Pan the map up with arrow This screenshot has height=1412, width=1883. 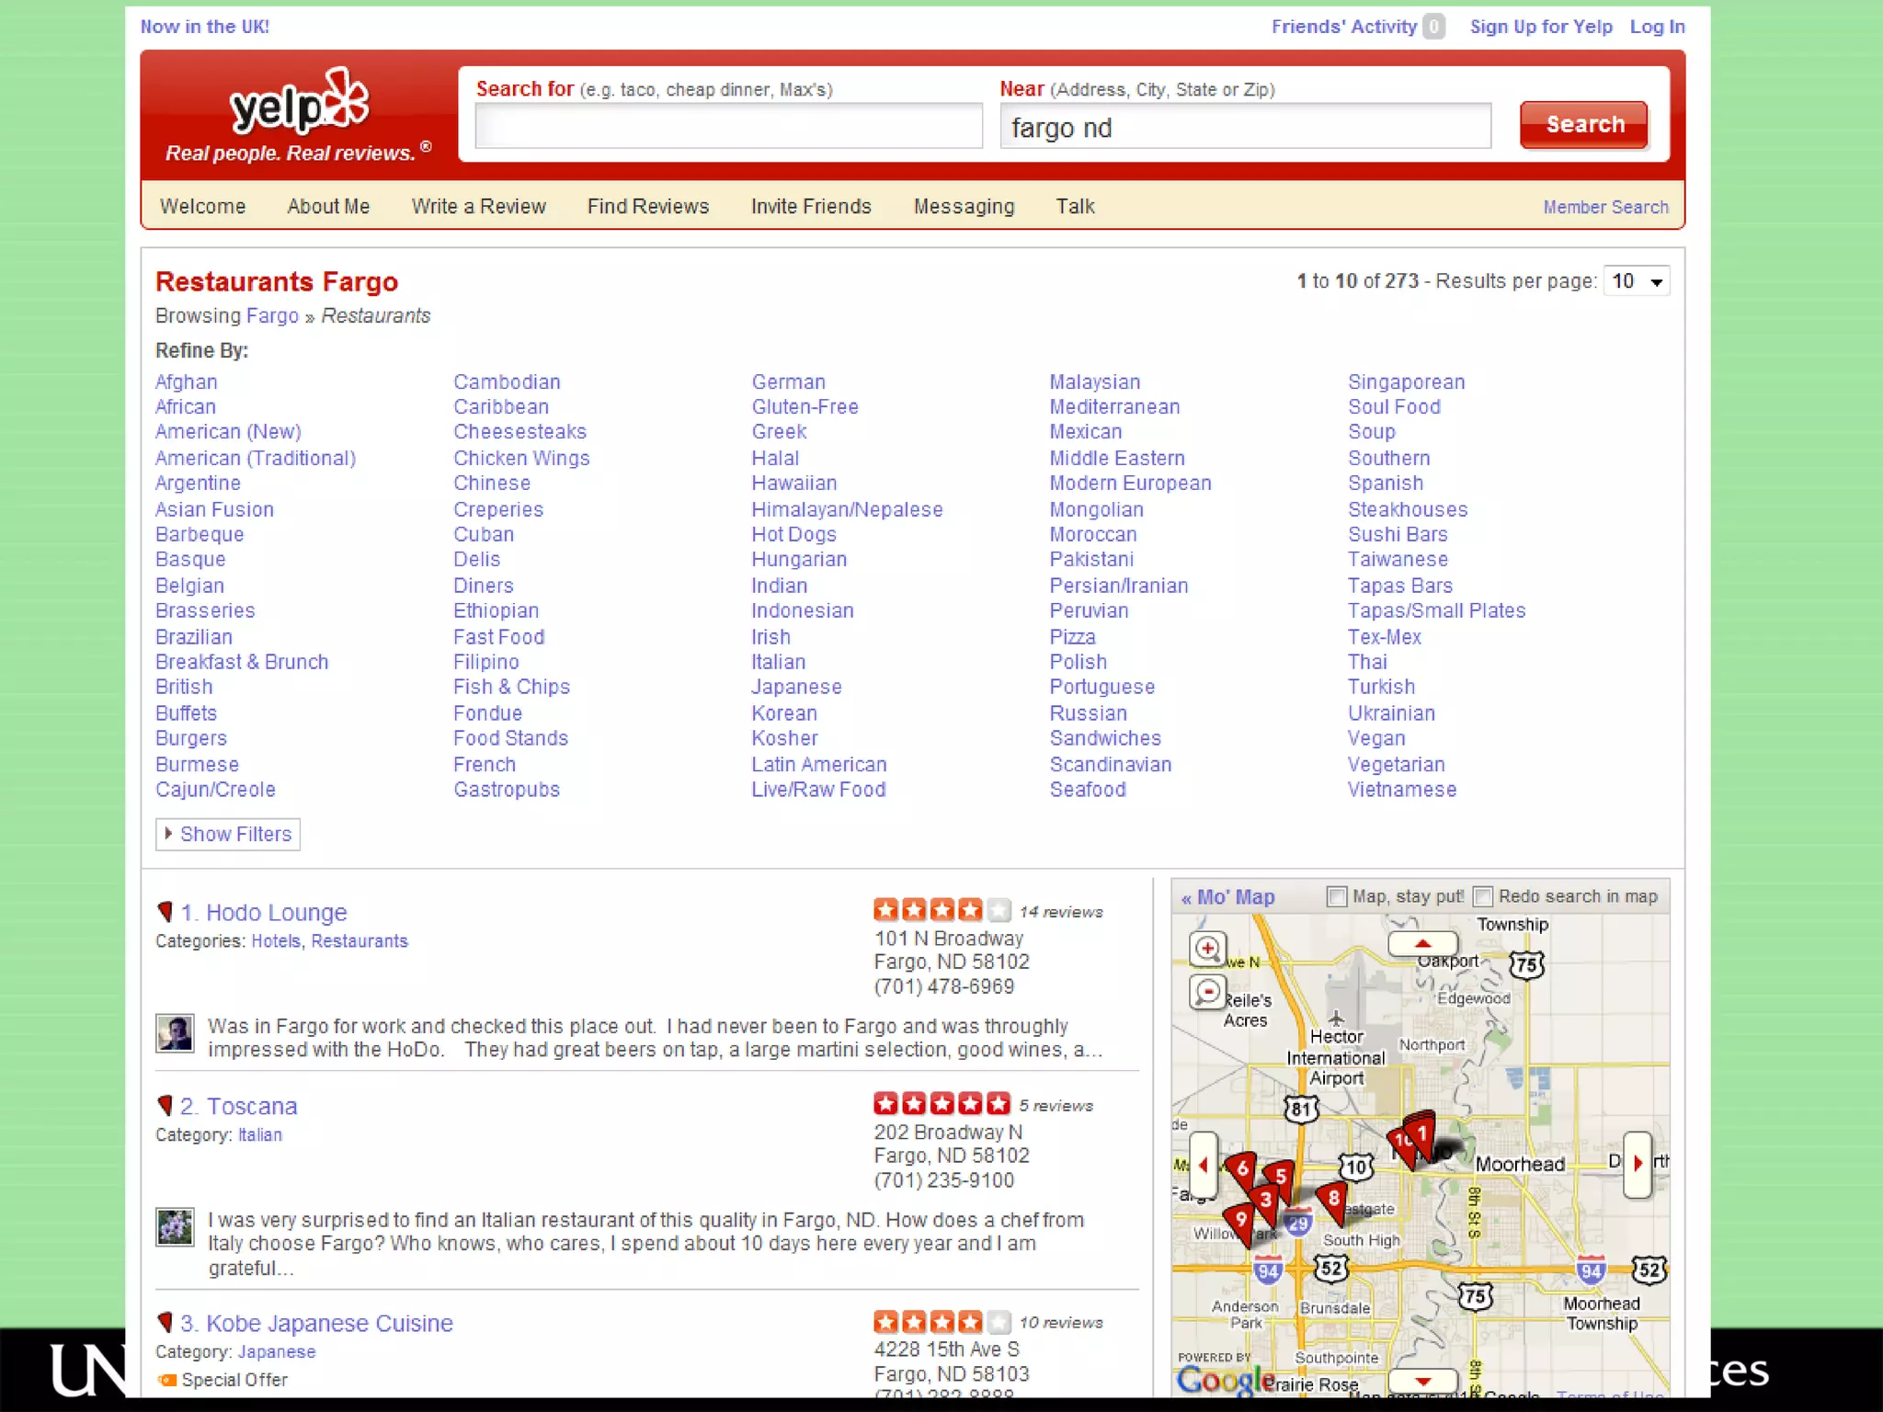tap(1422, 944)
